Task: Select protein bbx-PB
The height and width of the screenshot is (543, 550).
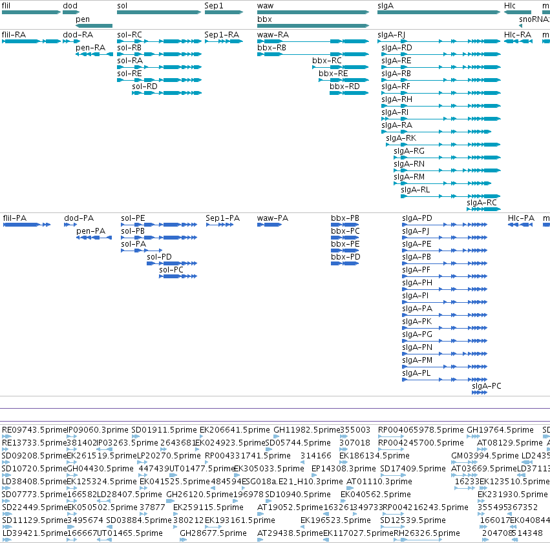Action: [x=345, y=225]
